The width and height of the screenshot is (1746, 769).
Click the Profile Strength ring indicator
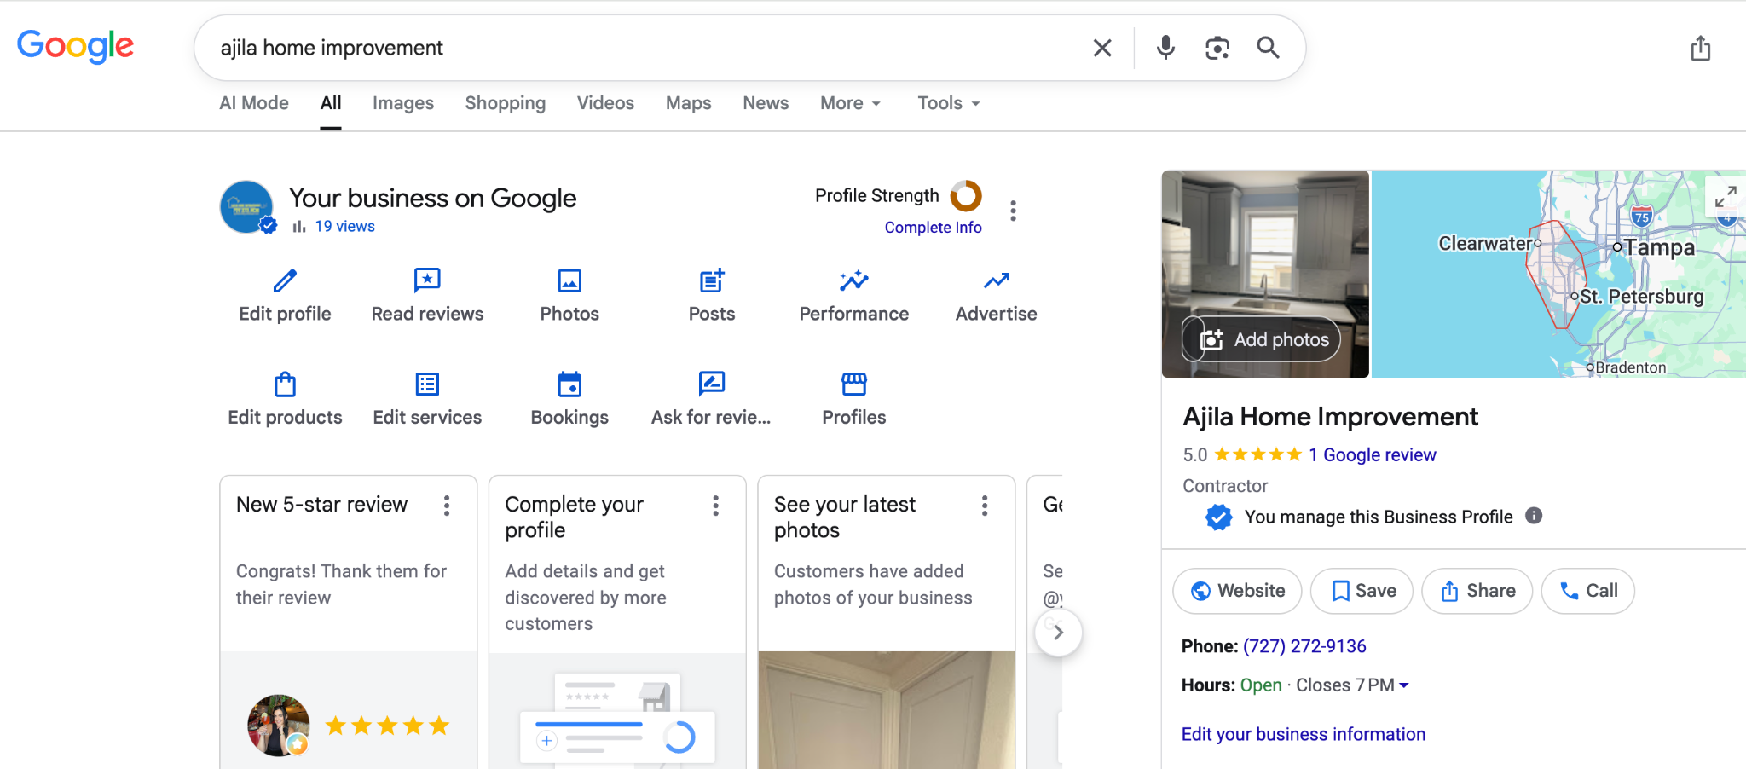tap(966, 196)
